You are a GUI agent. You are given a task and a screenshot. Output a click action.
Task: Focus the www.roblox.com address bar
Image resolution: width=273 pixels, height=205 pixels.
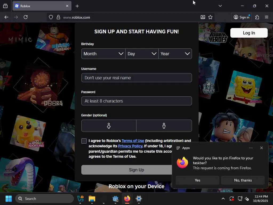click(131, 17)
